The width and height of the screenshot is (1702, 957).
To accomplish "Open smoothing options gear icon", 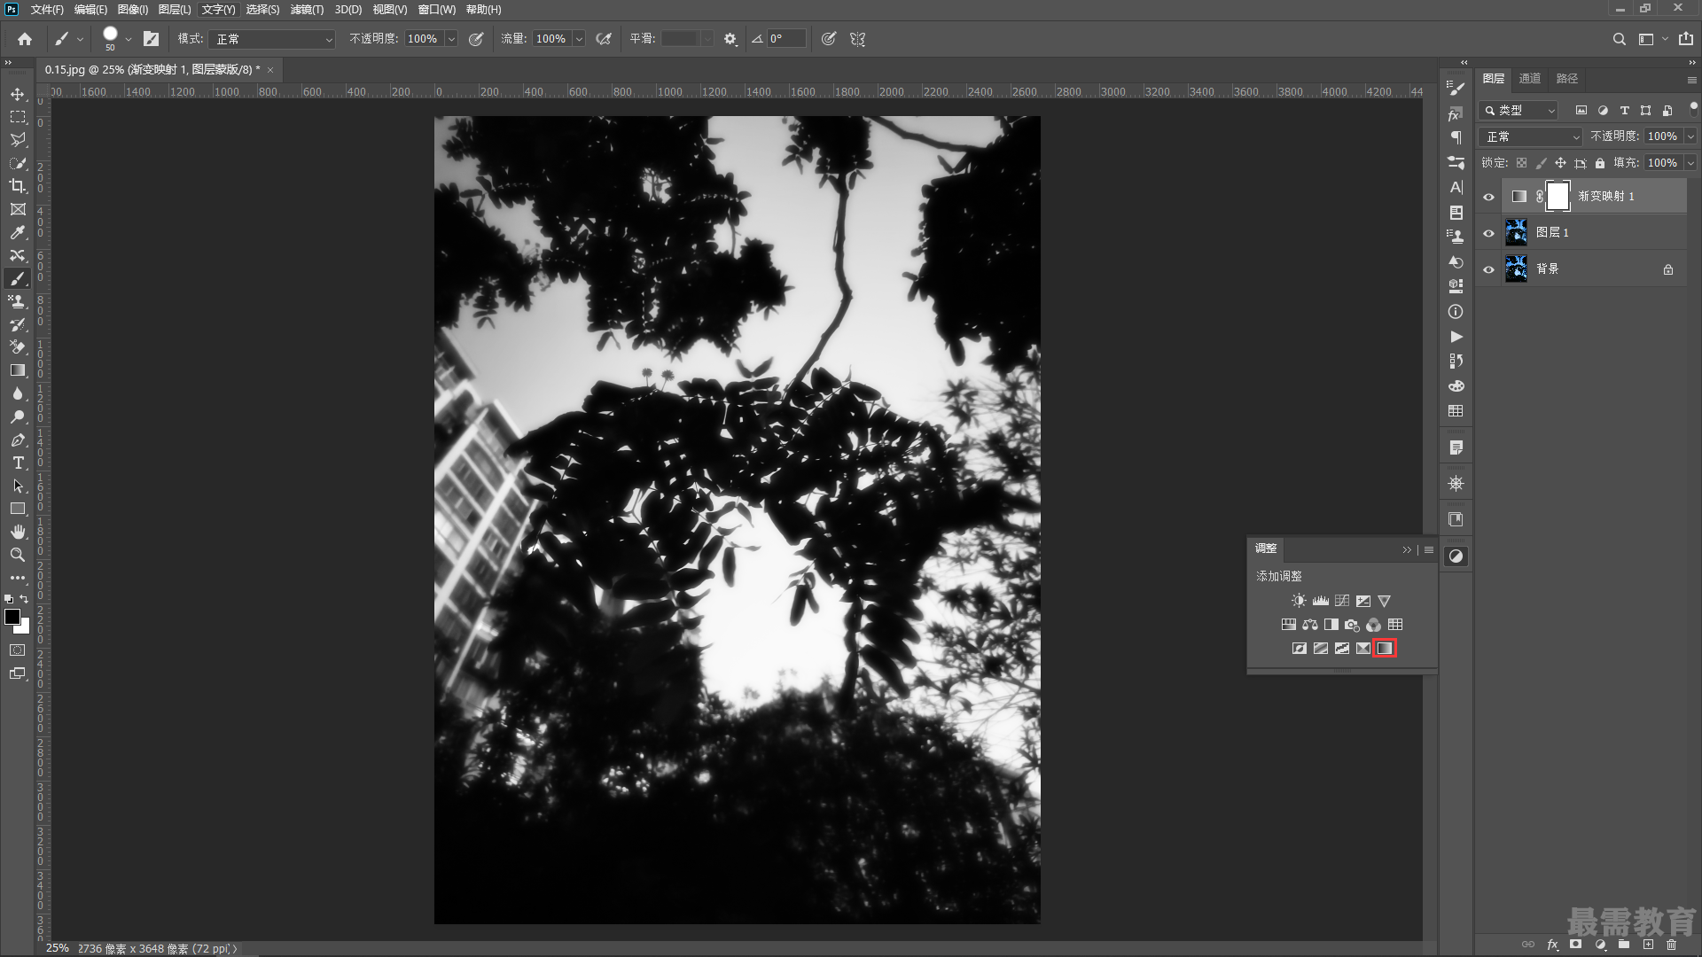I will pyautogui.click(x=730, y=39).
